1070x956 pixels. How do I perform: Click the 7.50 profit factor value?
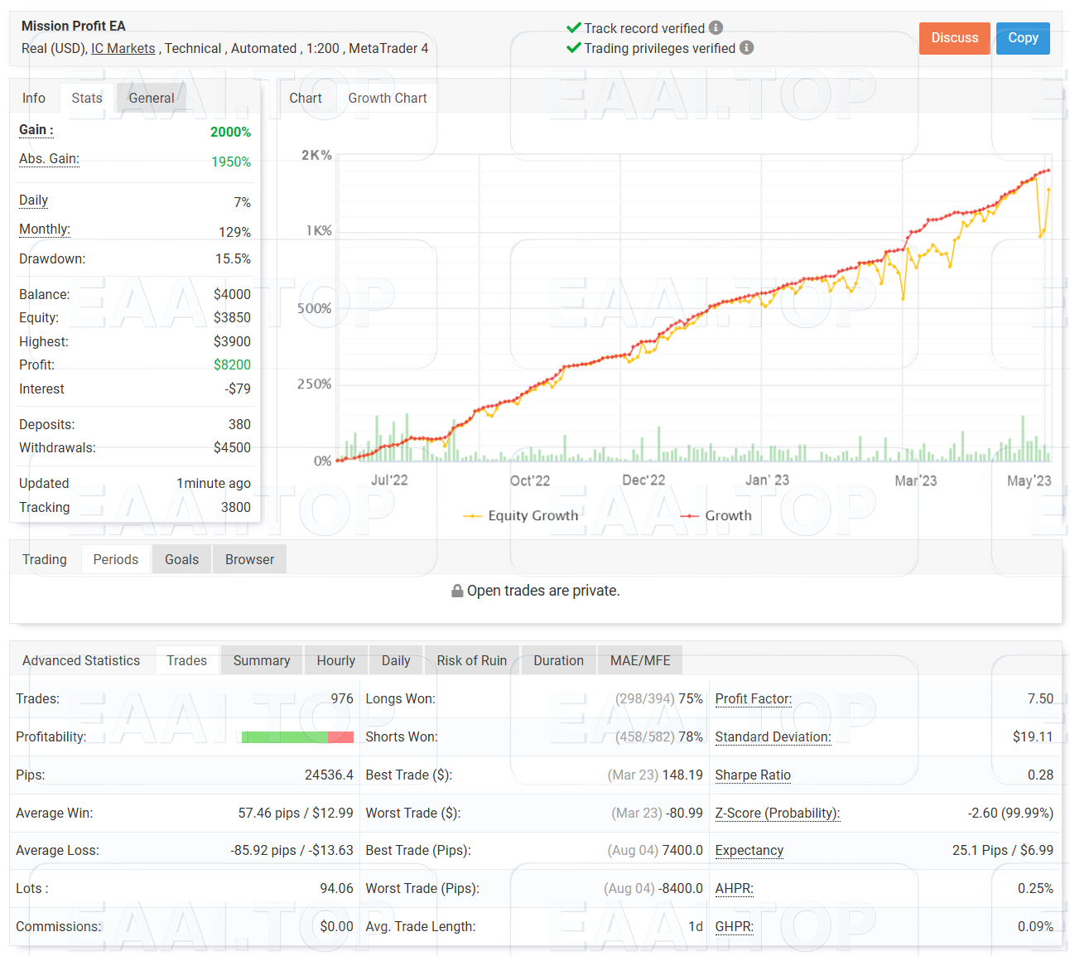pyautogui.click(x=1040, y=699)
